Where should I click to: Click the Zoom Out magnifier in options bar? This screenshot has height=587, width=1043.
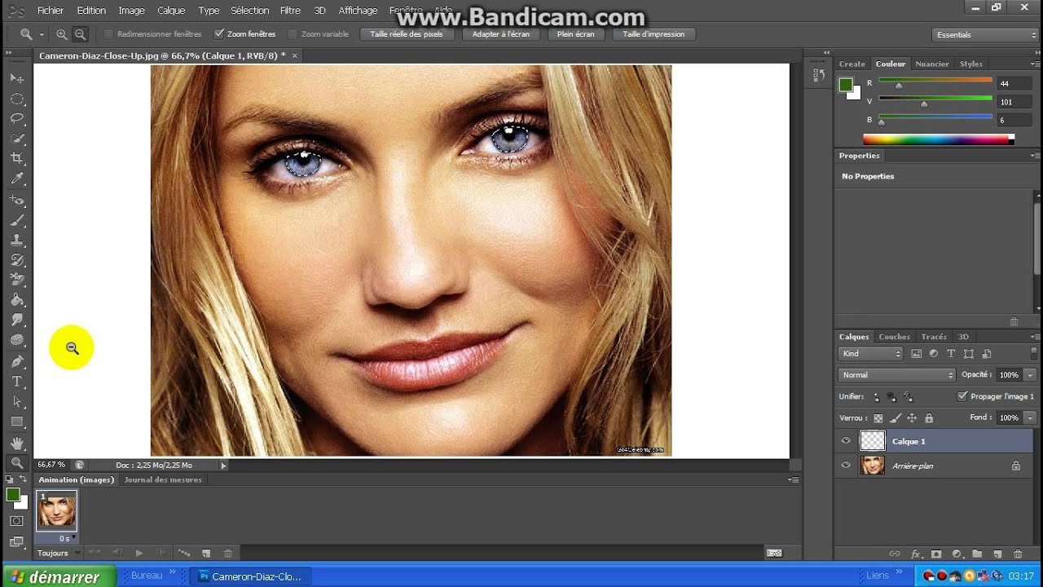point(81,34)
